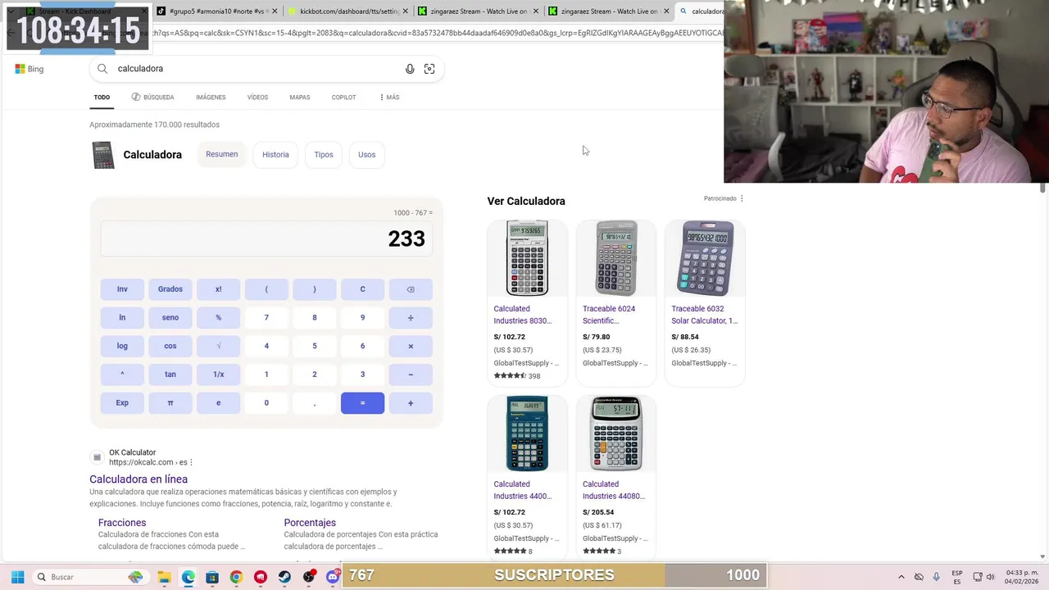This screenshot has height=590, width=1049.
Task: Open the IMÁGENES tab
Action: [211, 98]
